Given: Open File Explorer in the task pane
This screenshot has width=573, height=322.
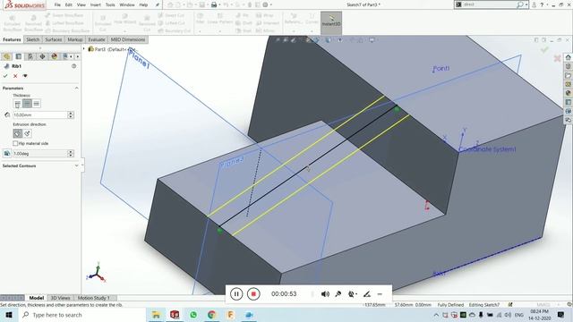Looking at the screenshot, I should pyautogui.click(x=569, y=75).
